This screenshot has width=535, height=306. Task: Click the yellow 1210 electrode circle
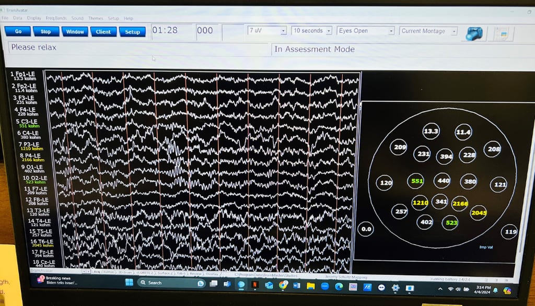[421, 202]
